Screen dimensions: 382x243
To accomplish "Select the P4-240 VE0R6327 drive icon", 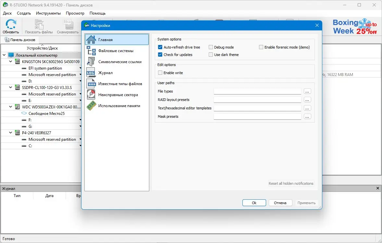I will (x=18, y=133).
